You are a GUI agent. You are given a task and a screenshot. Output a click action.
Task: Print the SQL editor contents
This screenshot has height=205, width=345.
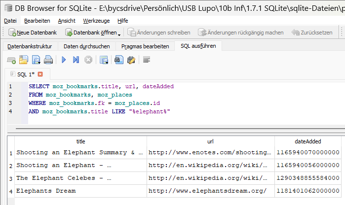click(x=48, y=60)
